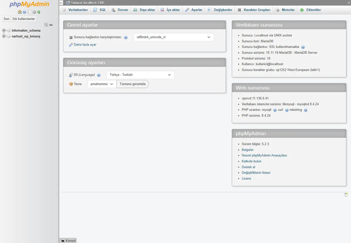Switch to the Motorlar tab
Image resolution: width=351 pixels, height=243 pixels.
click(285, 10)
